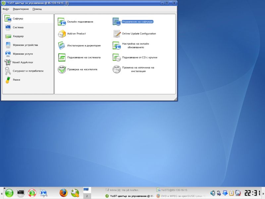Select the Софтуер category in sidebar
Screen dimensions: 265x199
28,19
